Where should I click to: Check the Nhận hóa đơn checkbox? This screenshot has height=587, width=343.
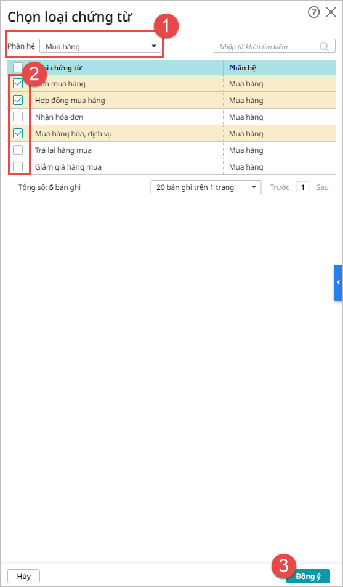[x=18, y=117]
